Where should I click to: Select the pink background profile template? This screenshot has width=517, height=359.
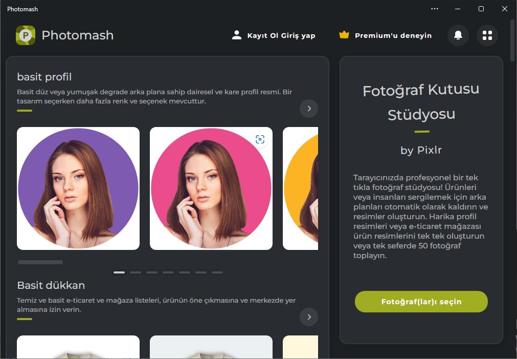click(x=211, y=188)
